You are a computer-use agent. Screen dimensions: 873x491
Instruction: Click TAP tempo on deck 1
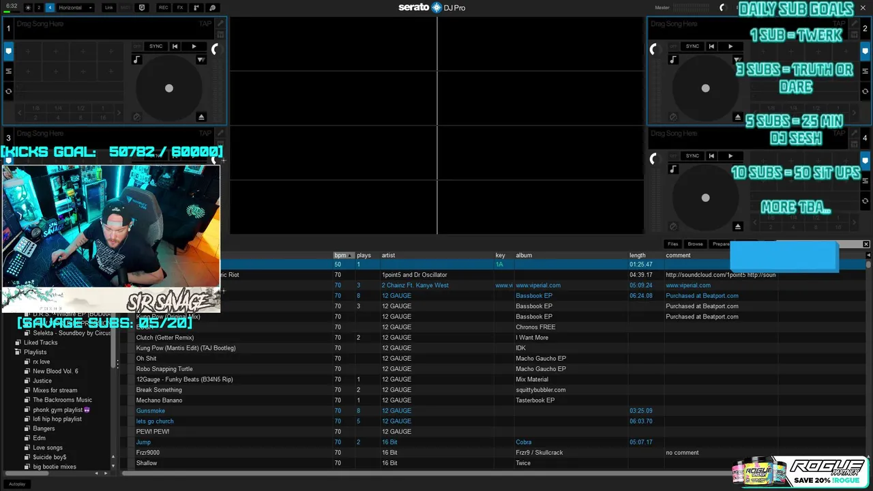coord(205,24)
